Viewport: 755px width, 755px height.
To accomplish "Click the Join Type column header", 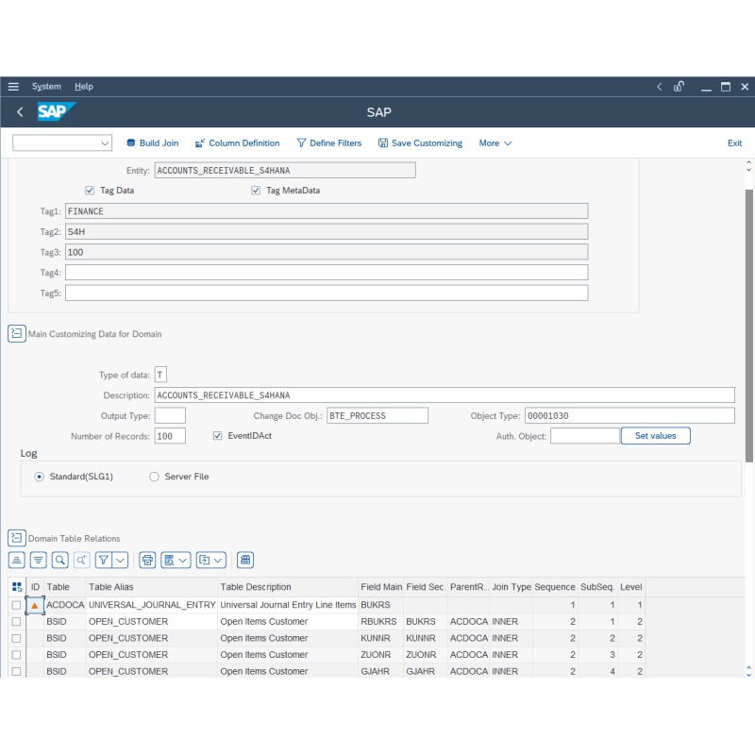I will [511, 587].
